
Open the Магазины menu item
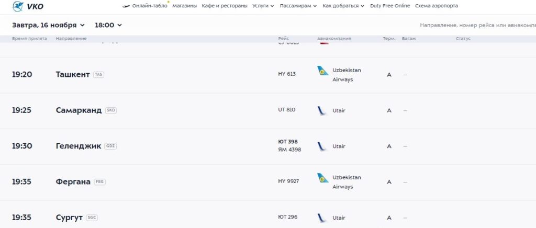coord(185,6)
